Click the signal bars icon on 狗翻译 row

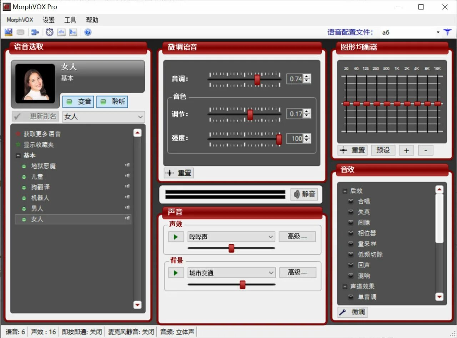pos(127,186)
